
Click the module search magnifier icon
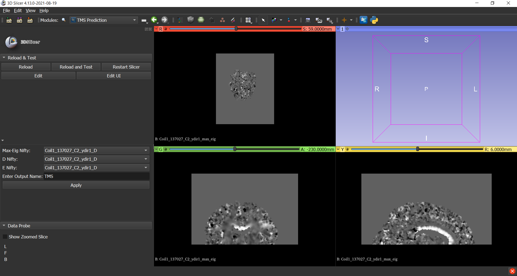point(64,20)
